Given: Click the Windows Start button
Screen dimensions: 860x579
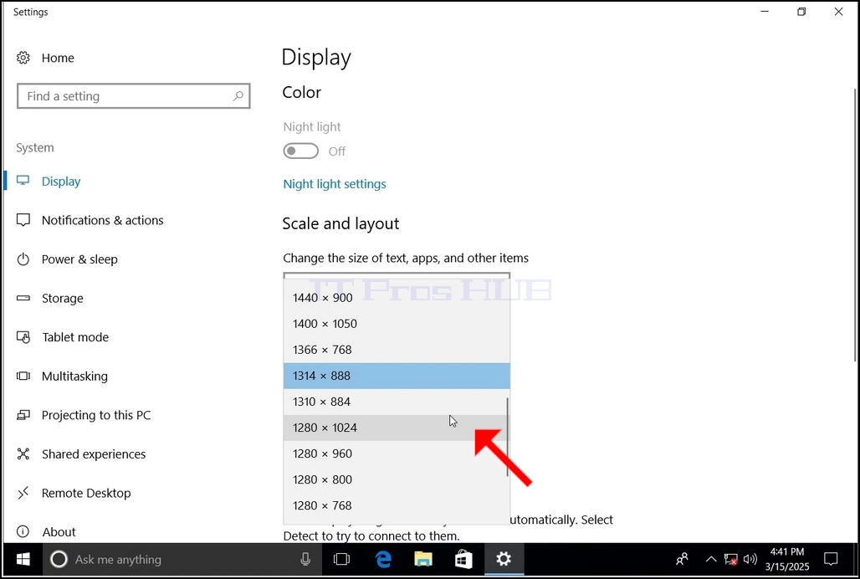Looking at the screenshot, I should click(x=23, y=559).
